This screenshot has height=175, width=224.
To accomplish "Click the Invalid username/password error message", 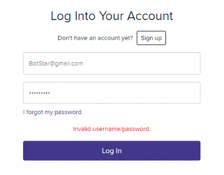I will 112,129.
